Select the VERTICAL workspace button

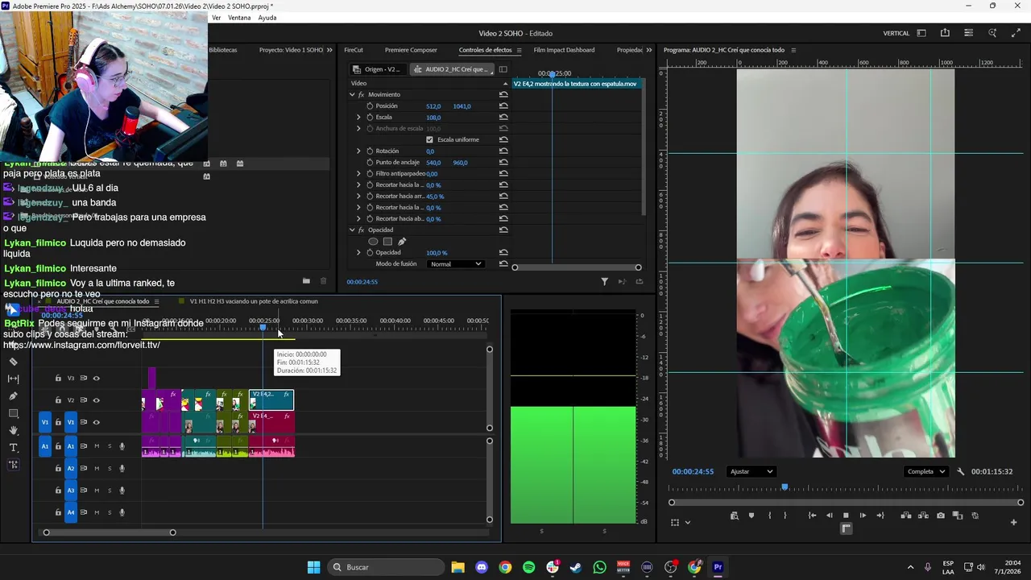click(896, 33)
